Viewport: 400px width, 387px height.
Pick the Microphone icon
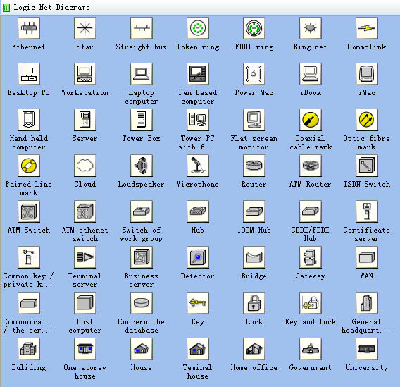[x=198, y=166]
